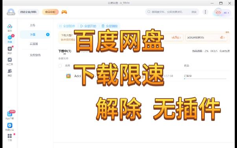Click the create enterprise/team button
The image size is (237, 148).
click(28, 12)
